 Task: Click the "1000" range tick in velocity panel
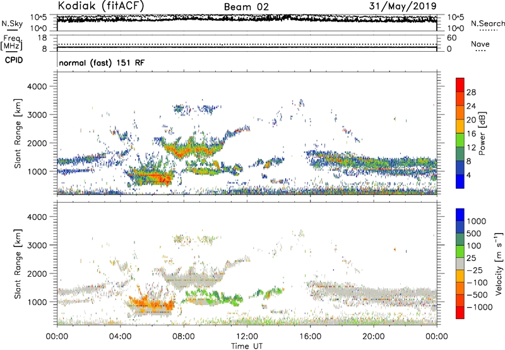coord(37,302)
